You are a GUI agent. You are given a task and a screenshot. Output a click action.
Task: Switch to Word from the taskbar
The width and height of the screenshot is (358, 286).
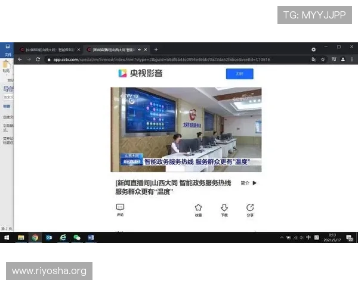tap(91, 238)
